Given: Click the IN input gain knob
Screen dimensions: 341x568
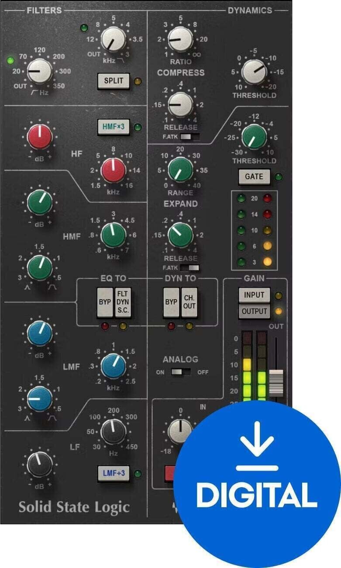Looking at the screenshot, I should [x=180, y=432].
